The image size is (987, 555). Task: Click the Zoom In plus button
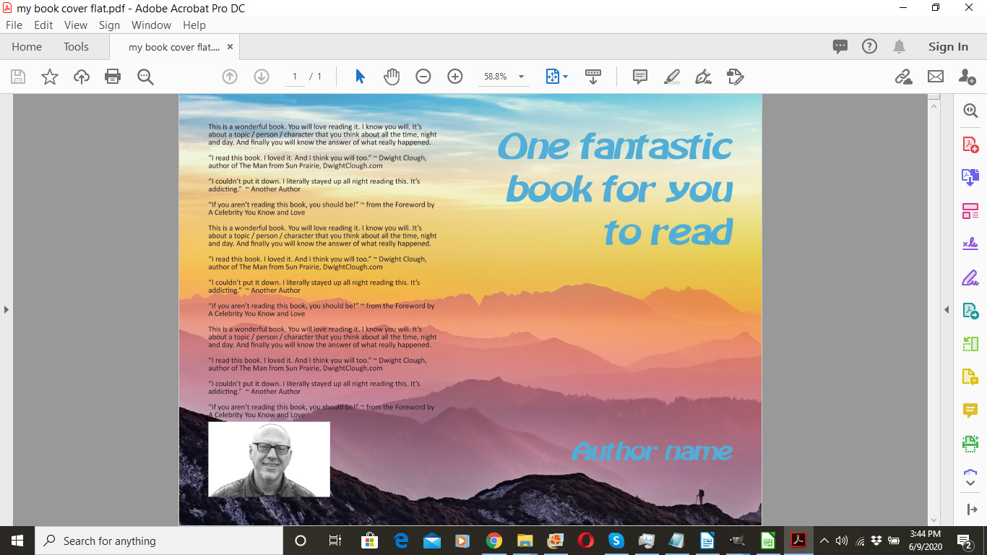point(455,77)
